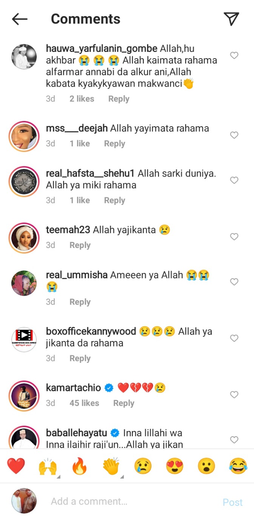Like hauwa_yarfulanin_gombe's comment

click(x=234, y=56)
